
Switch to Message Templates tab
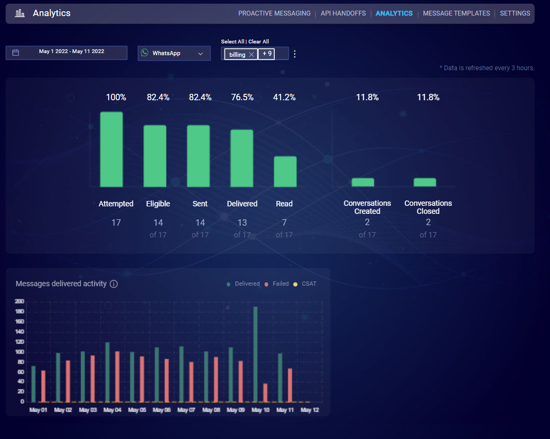[456, 13]
